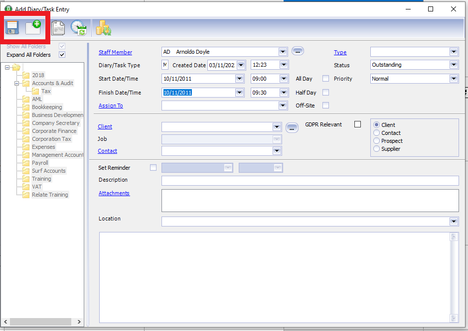Select the Training folder
The height and width of the screenshot is (331, 468).
[41, 179]
